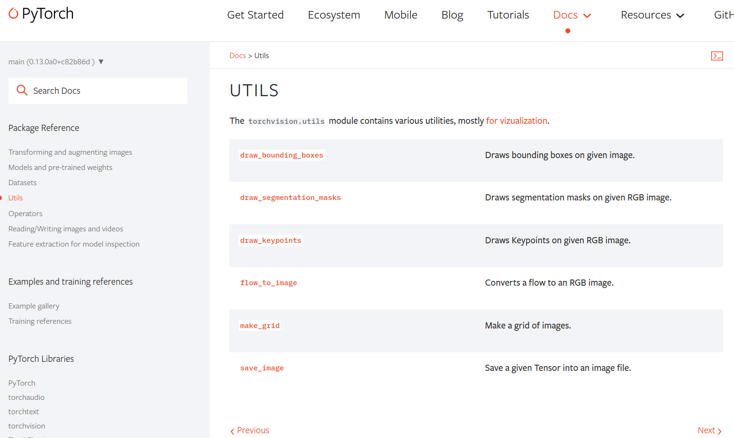Viewport: 734px width, 438px height.
Task: Open the Utils sidebar entry
Action: 15,198
